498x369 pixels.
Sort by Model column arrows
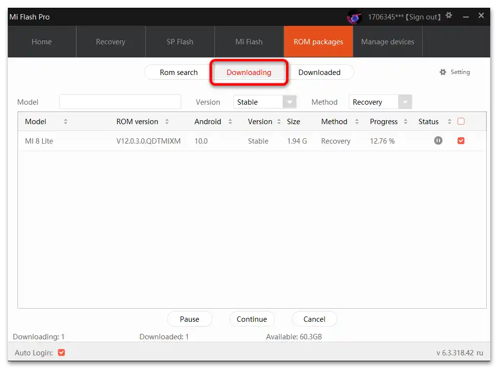point(65,122)
